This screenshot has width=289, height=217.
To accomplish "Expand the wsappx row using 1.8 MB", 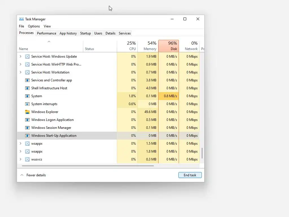I will pyautogui.click(x=20, y=151).
